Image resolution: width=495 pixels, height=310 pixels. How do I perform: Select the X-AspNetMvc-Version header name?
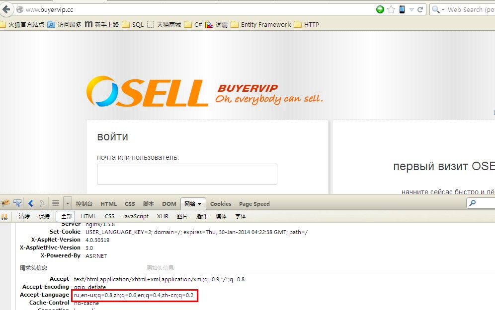[50, 248]
